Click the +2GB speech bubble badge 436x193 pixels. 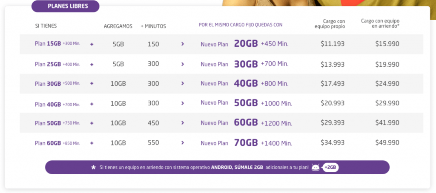coord(330,167)
